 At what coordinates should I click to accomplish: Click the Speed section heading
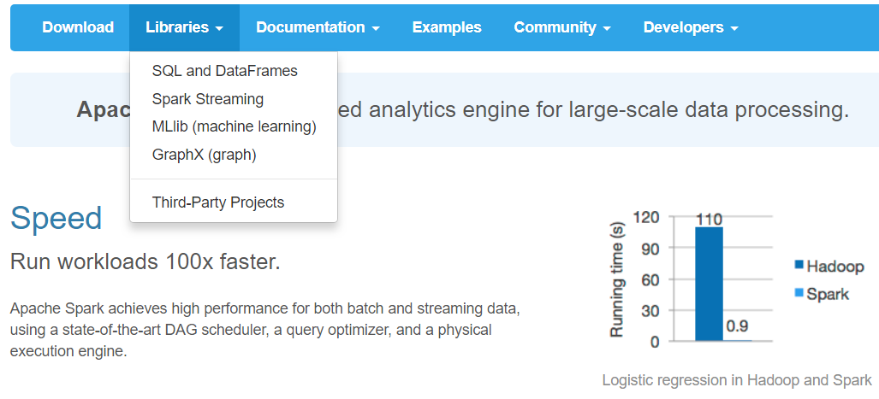56,218
